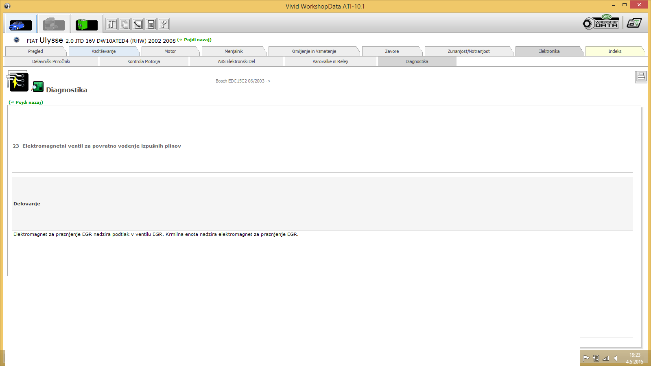Open the green manuals binder section
Viewport: 651px width, 366px height.
87,24
